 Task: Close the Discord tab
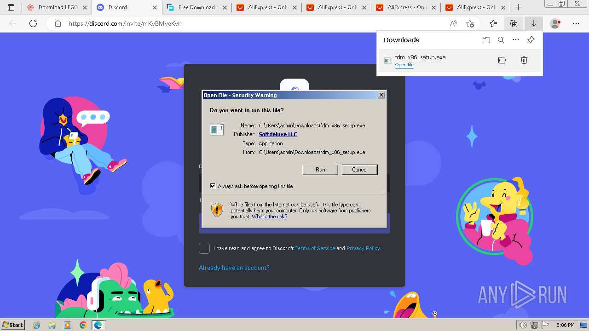point(155,7)
